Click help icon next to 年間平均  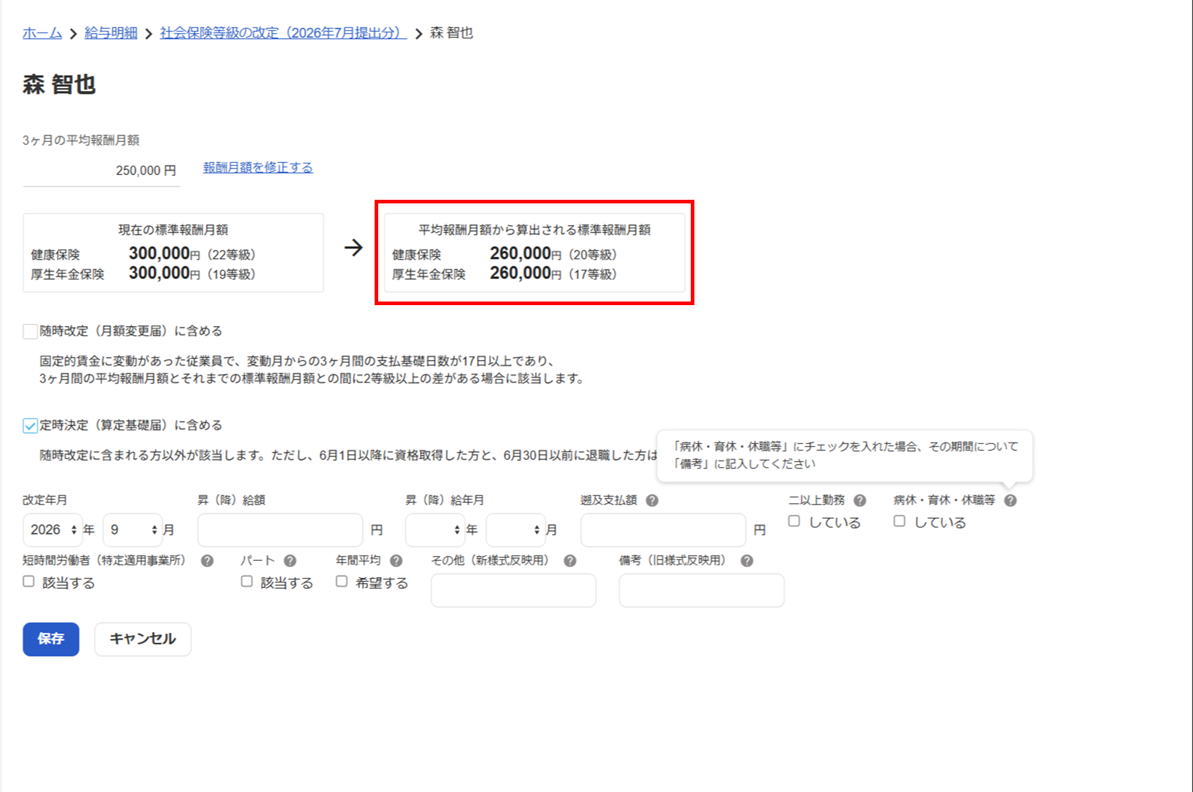coord(396,560)
